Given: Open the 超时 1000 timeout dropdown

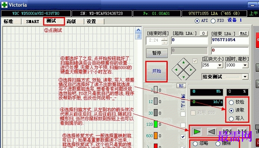Looking at the screenshot, I should pyautogui.click(x=245, y=65).
